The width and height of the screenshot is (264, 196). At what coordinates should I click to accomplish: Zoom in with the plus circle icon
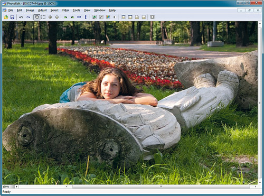pyautogui.click(x=50, y=17)
